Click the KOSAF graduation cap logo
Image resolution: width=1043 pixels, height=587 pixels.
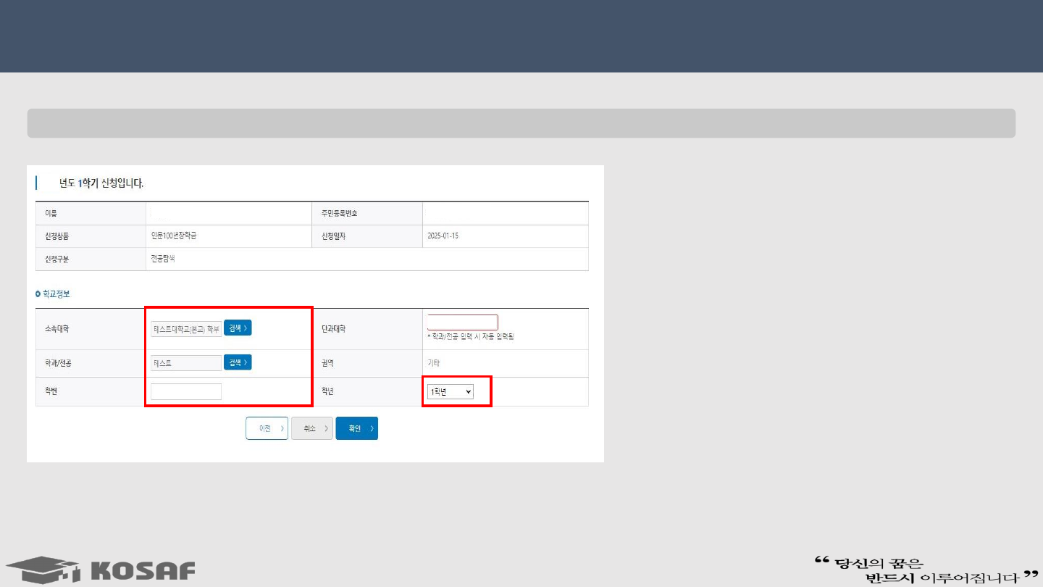click(x=42, y=570)
